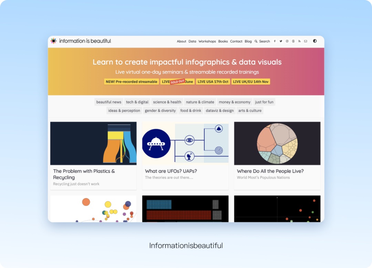Viewport: 372px width, 268px height.
Task: Filter by tech & digital tag
Action: click(x=137, y=102)
